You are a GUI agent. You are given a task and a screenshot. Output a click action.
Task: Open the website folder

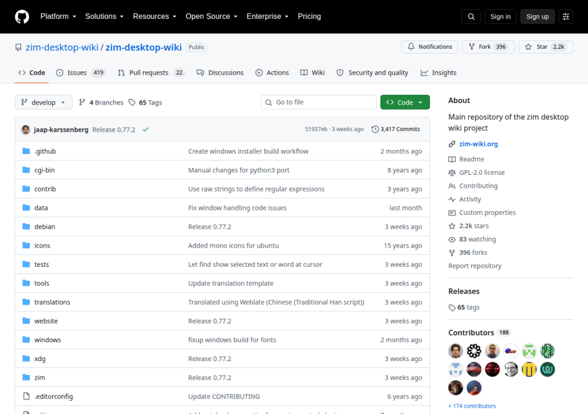click(46, 321)
